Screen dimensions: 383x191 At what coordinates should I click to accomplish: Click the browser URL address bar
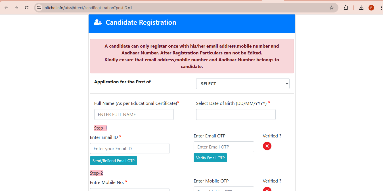(x=185, y=8)
